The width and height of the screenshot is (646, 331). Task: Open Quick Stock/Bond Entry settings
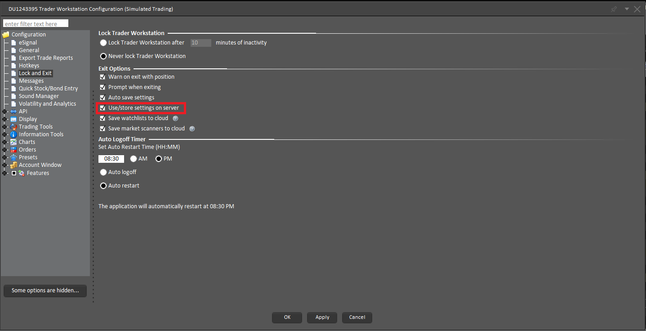point(48,89)
